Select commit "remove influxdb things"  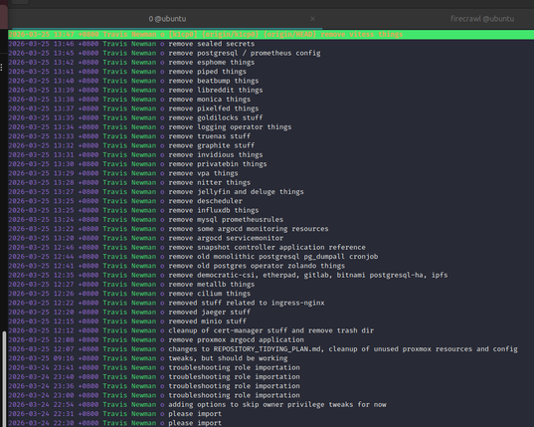(271, 210)
